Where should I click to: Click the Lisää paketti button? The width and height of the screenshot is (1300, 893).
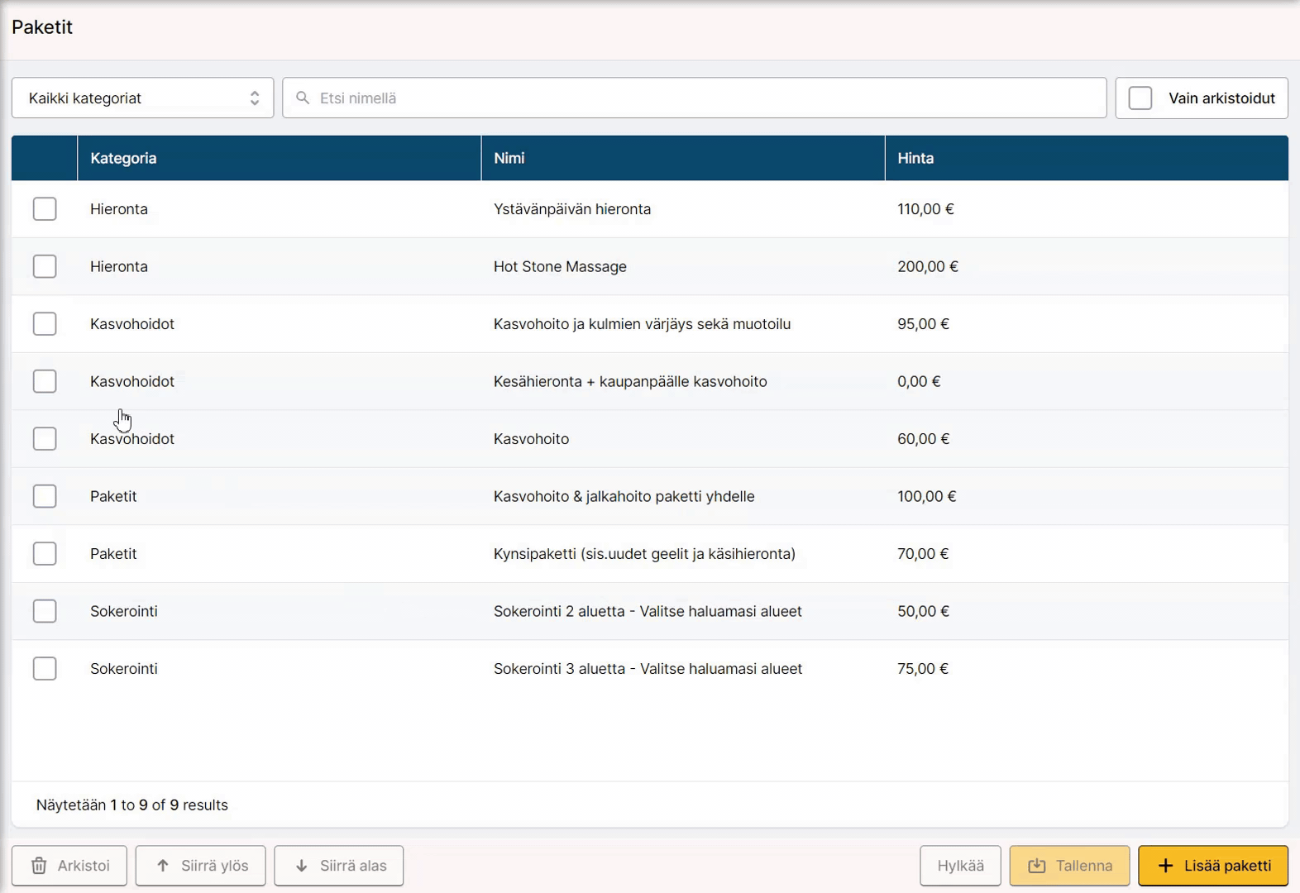point(1213,866)
